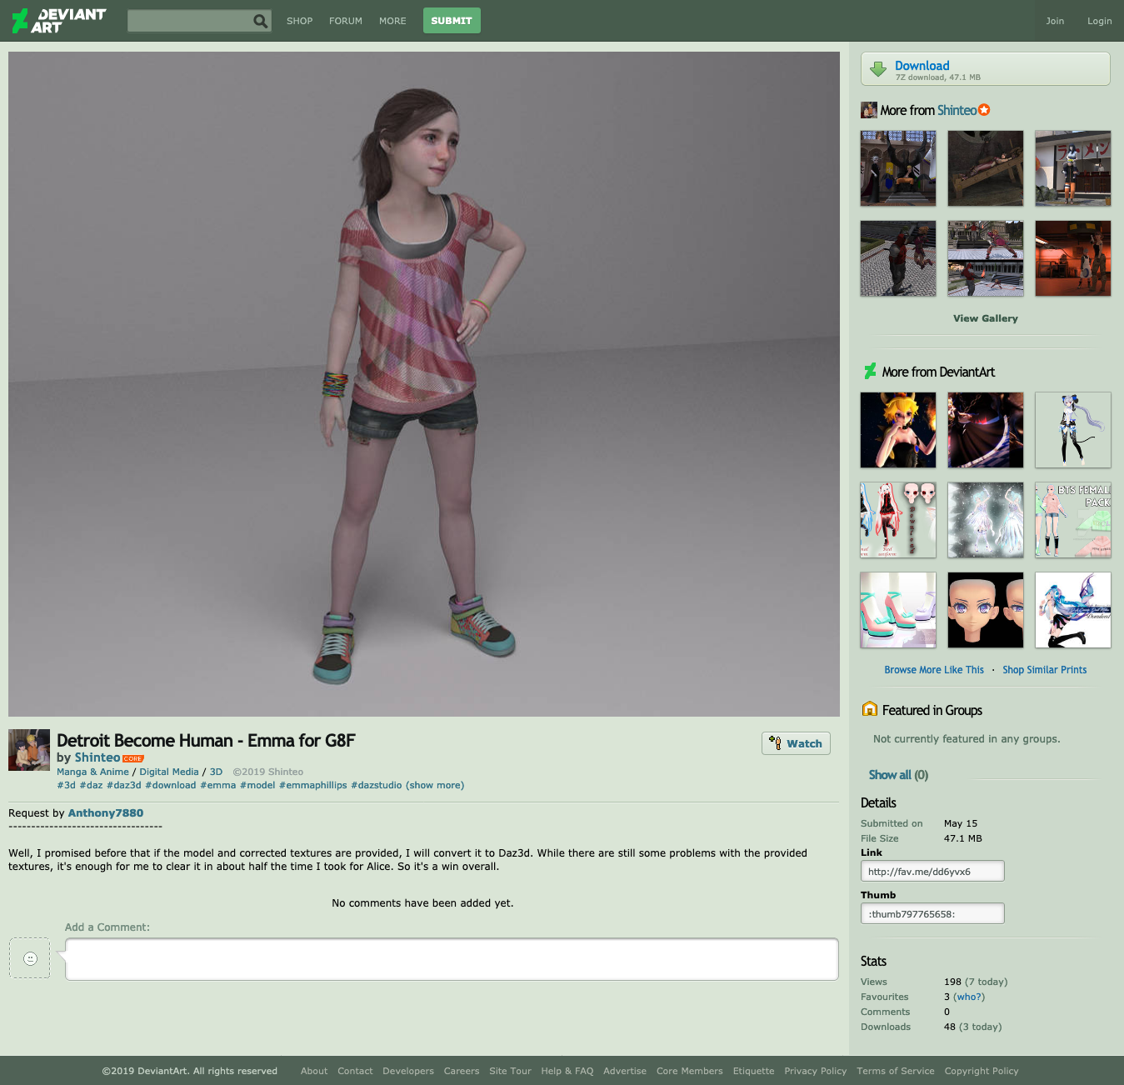Expand Show all featured groups
1124x1085 pixels.
coord(898,775)
